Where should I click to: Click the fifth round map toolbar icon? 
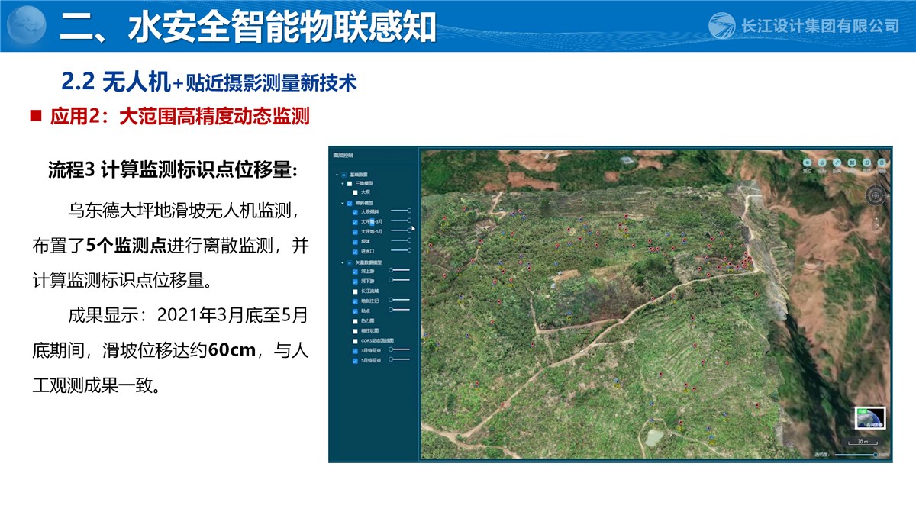(x=867, y=163)
